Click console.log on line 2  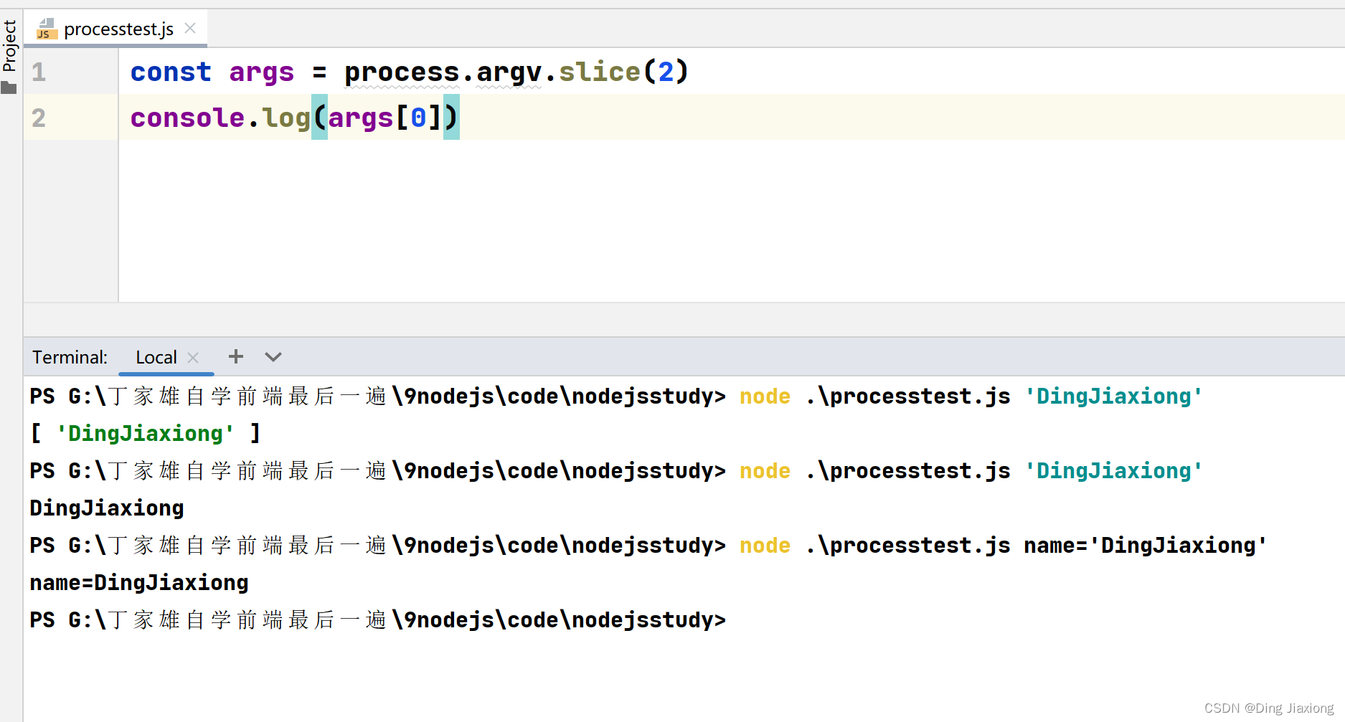pyautogui.click(x=220, y=118)
